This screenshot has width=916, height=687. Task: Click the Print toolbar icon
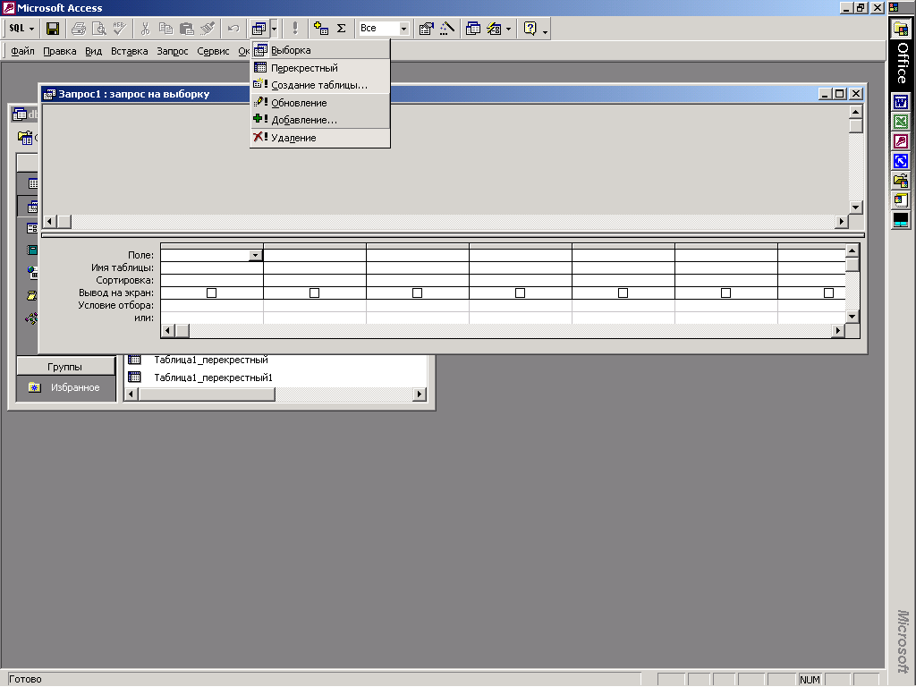click(x=79, y=28)
